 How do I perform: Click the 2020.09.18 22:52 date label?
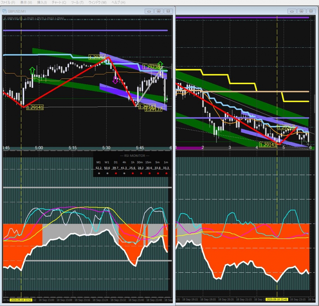click(x=21, y=299)
